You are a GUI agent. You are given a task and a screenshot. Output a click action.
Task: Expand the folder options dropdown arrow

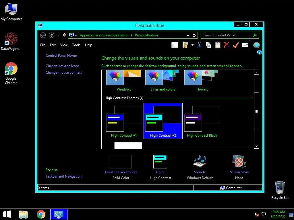(192, 45)
